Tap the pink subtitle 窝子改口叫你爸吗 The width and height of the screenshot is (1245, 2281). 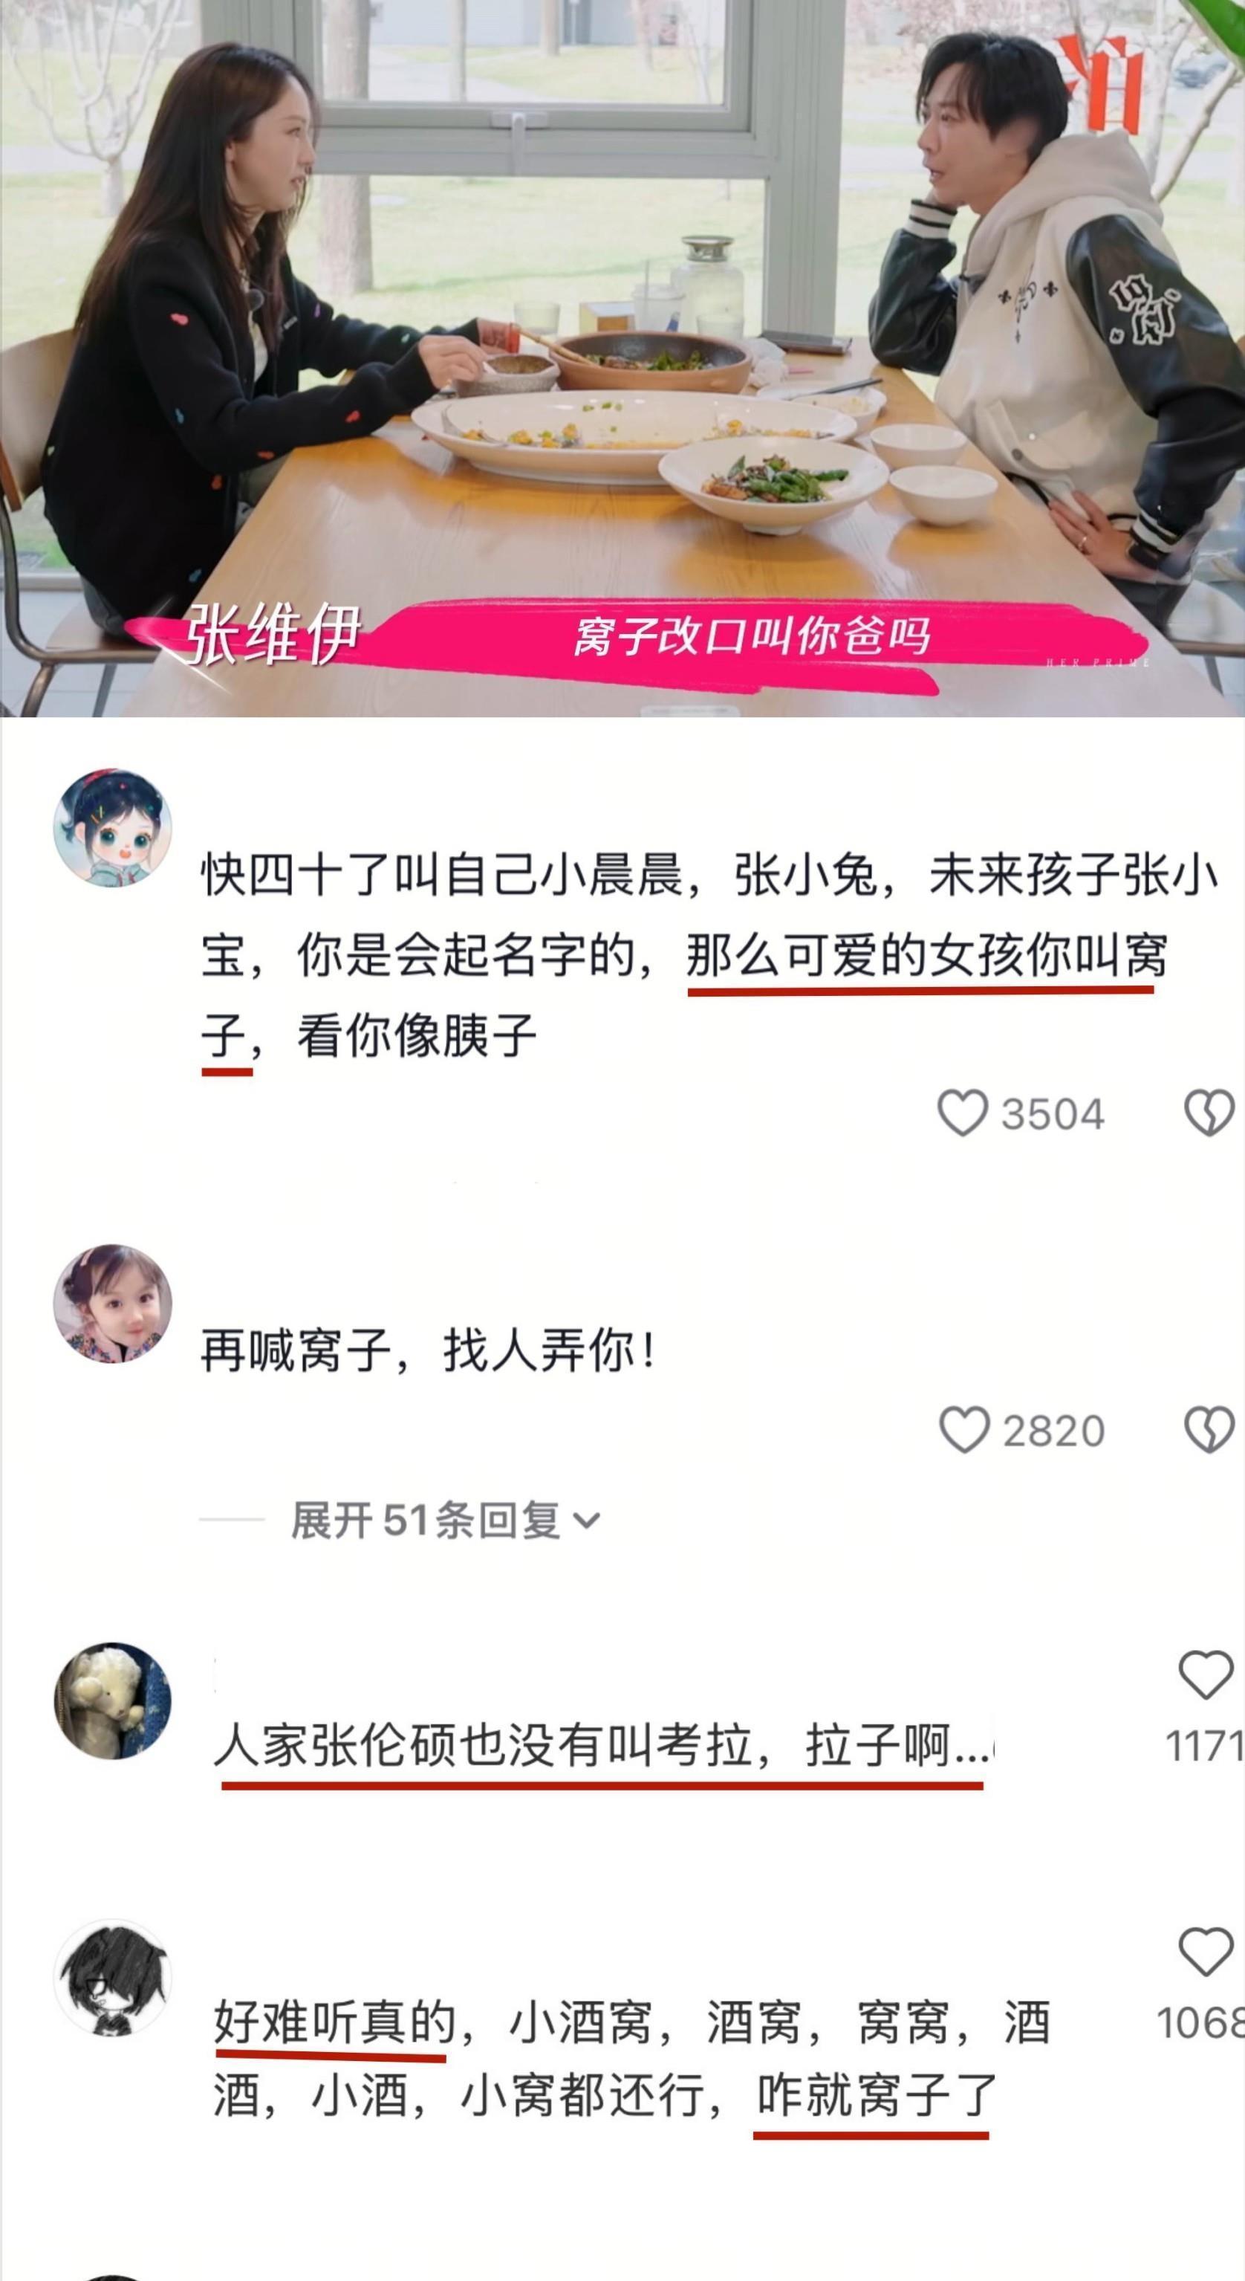(x=752, y=635)
